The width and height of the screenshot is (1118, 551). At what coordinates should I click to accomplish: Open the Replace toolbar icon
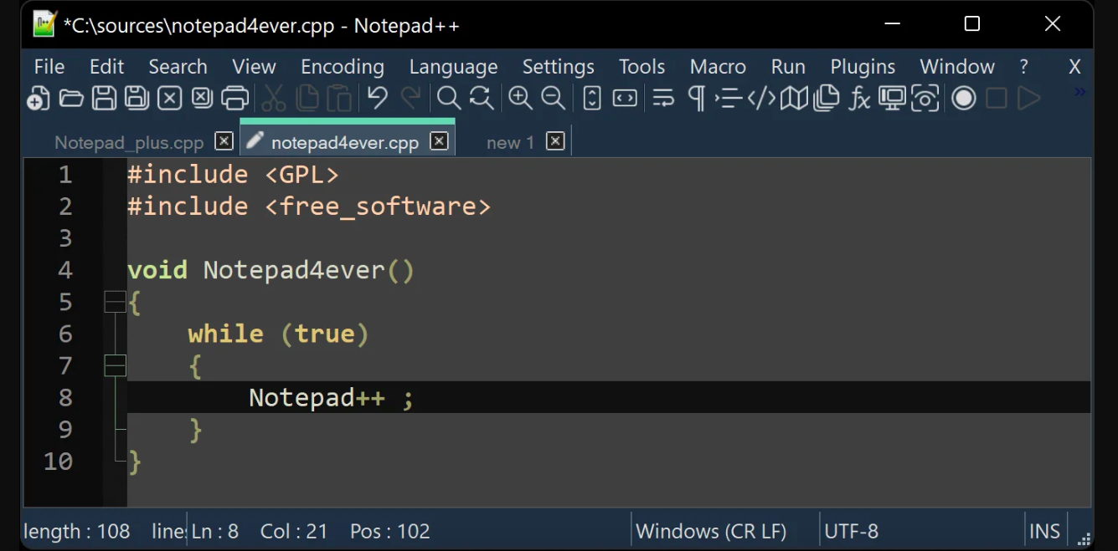482,99
